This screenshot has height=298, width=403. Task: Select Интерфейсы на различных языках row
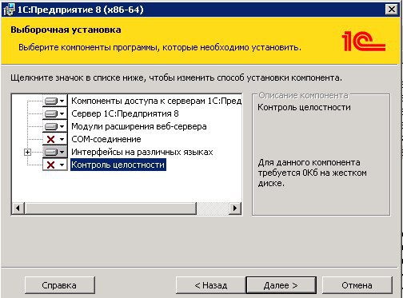tap(142, 152)
